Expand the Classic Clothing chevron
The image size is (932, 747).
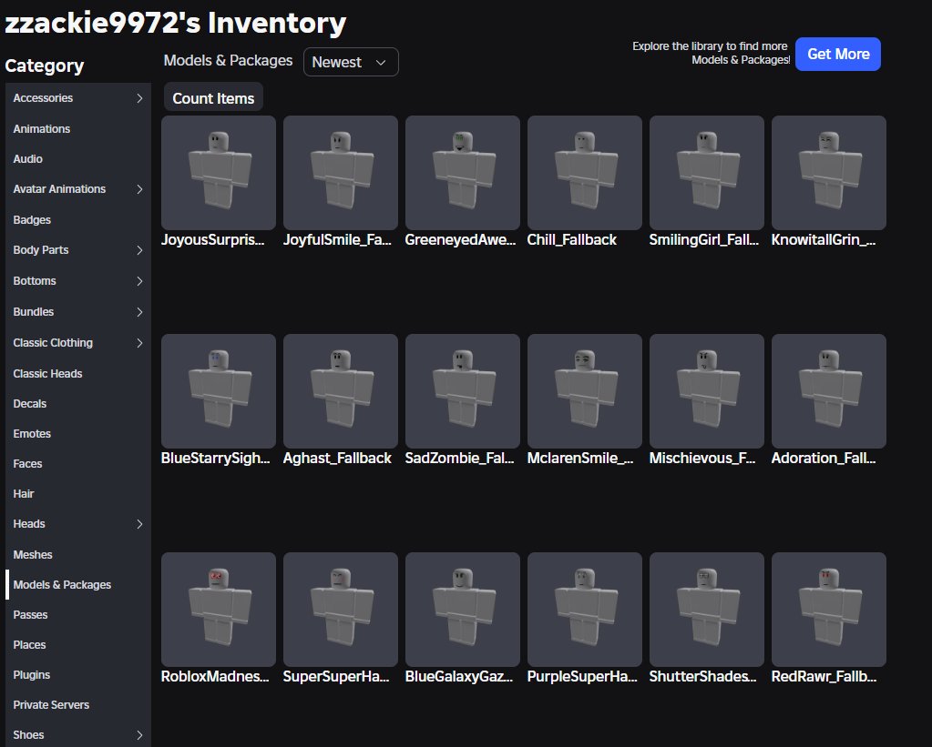[x=139, y=343]
